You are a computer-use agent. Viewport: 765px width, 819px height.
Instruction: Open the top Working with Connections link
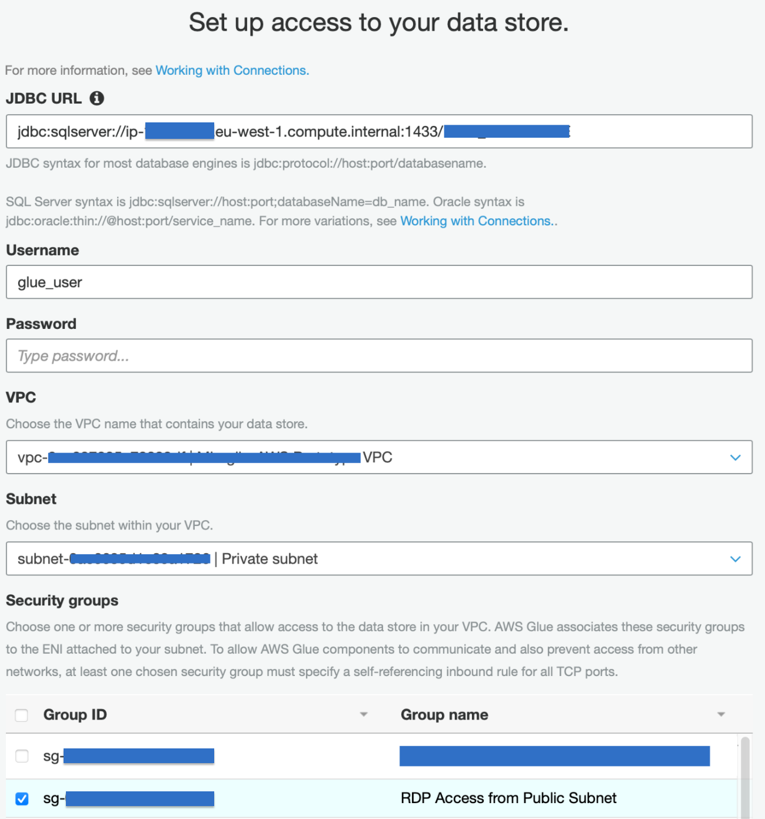(x=232, y=71)
